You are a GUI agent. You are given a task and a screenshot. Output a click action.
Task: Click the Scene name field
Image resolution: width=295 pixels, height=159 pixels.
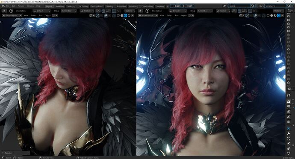(239, 6)
